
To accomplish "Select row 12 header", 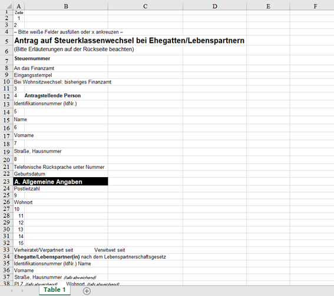I will 6,96.
